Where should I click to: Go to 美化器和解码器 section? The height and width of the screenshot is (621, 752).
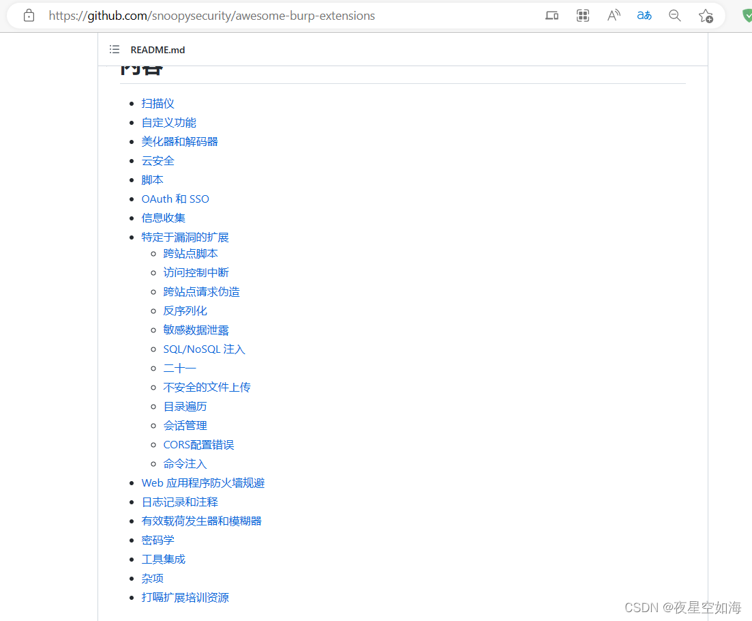coord(179,141)
